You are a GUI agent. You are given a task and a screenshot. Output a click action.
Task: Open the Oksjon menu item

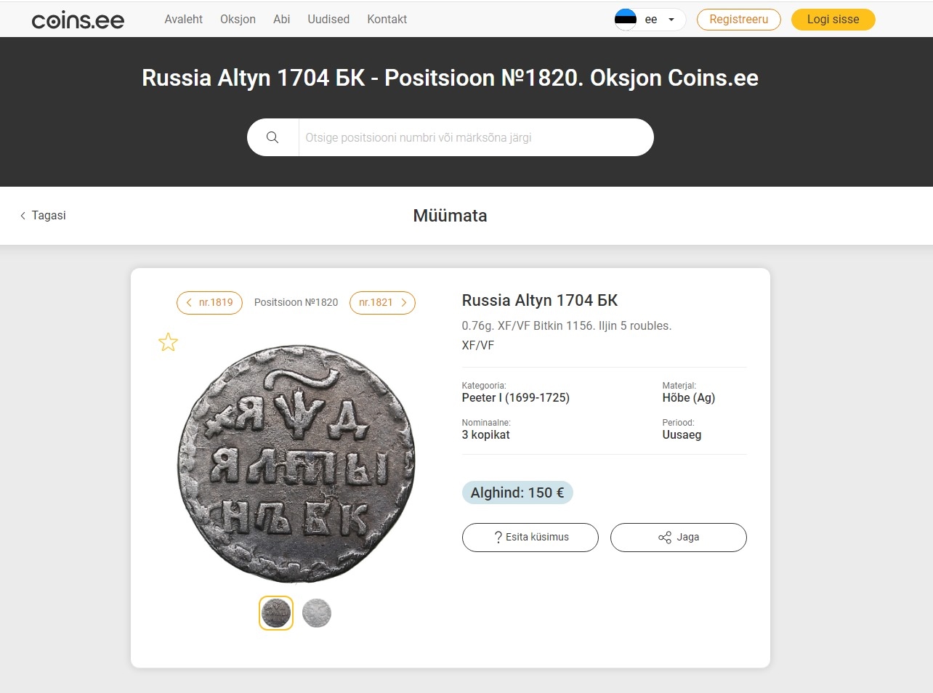pyautogui.click(x=238, y=20)
